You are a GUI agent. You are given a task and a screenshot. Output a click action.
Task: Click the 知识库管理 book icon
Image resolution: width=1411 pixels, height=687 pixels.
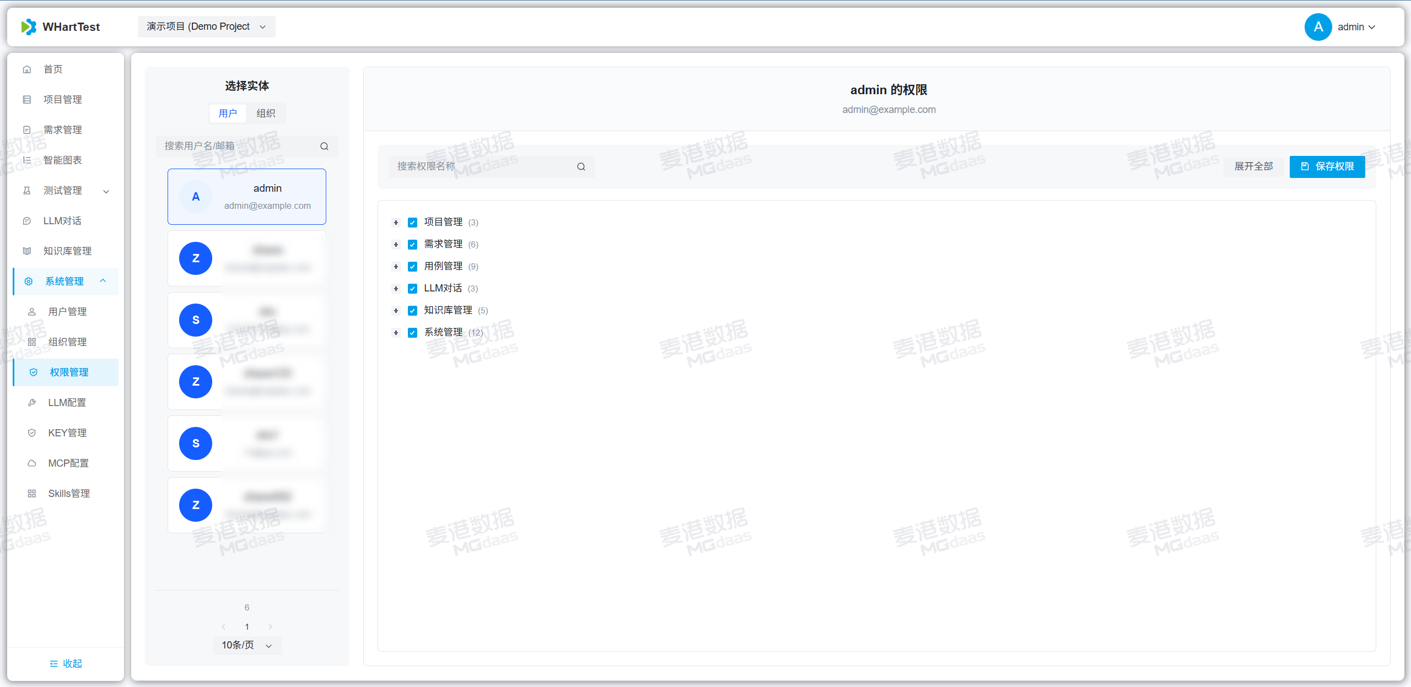click(x=27, y=251)
